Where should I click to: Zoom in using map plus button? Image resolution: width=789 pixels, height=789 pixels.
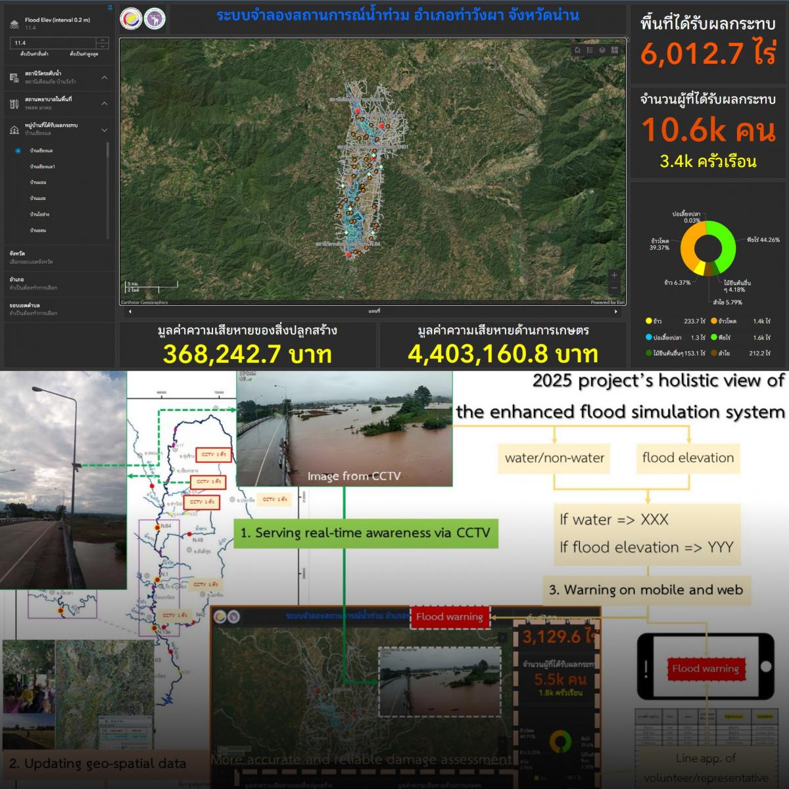point(614,275)
